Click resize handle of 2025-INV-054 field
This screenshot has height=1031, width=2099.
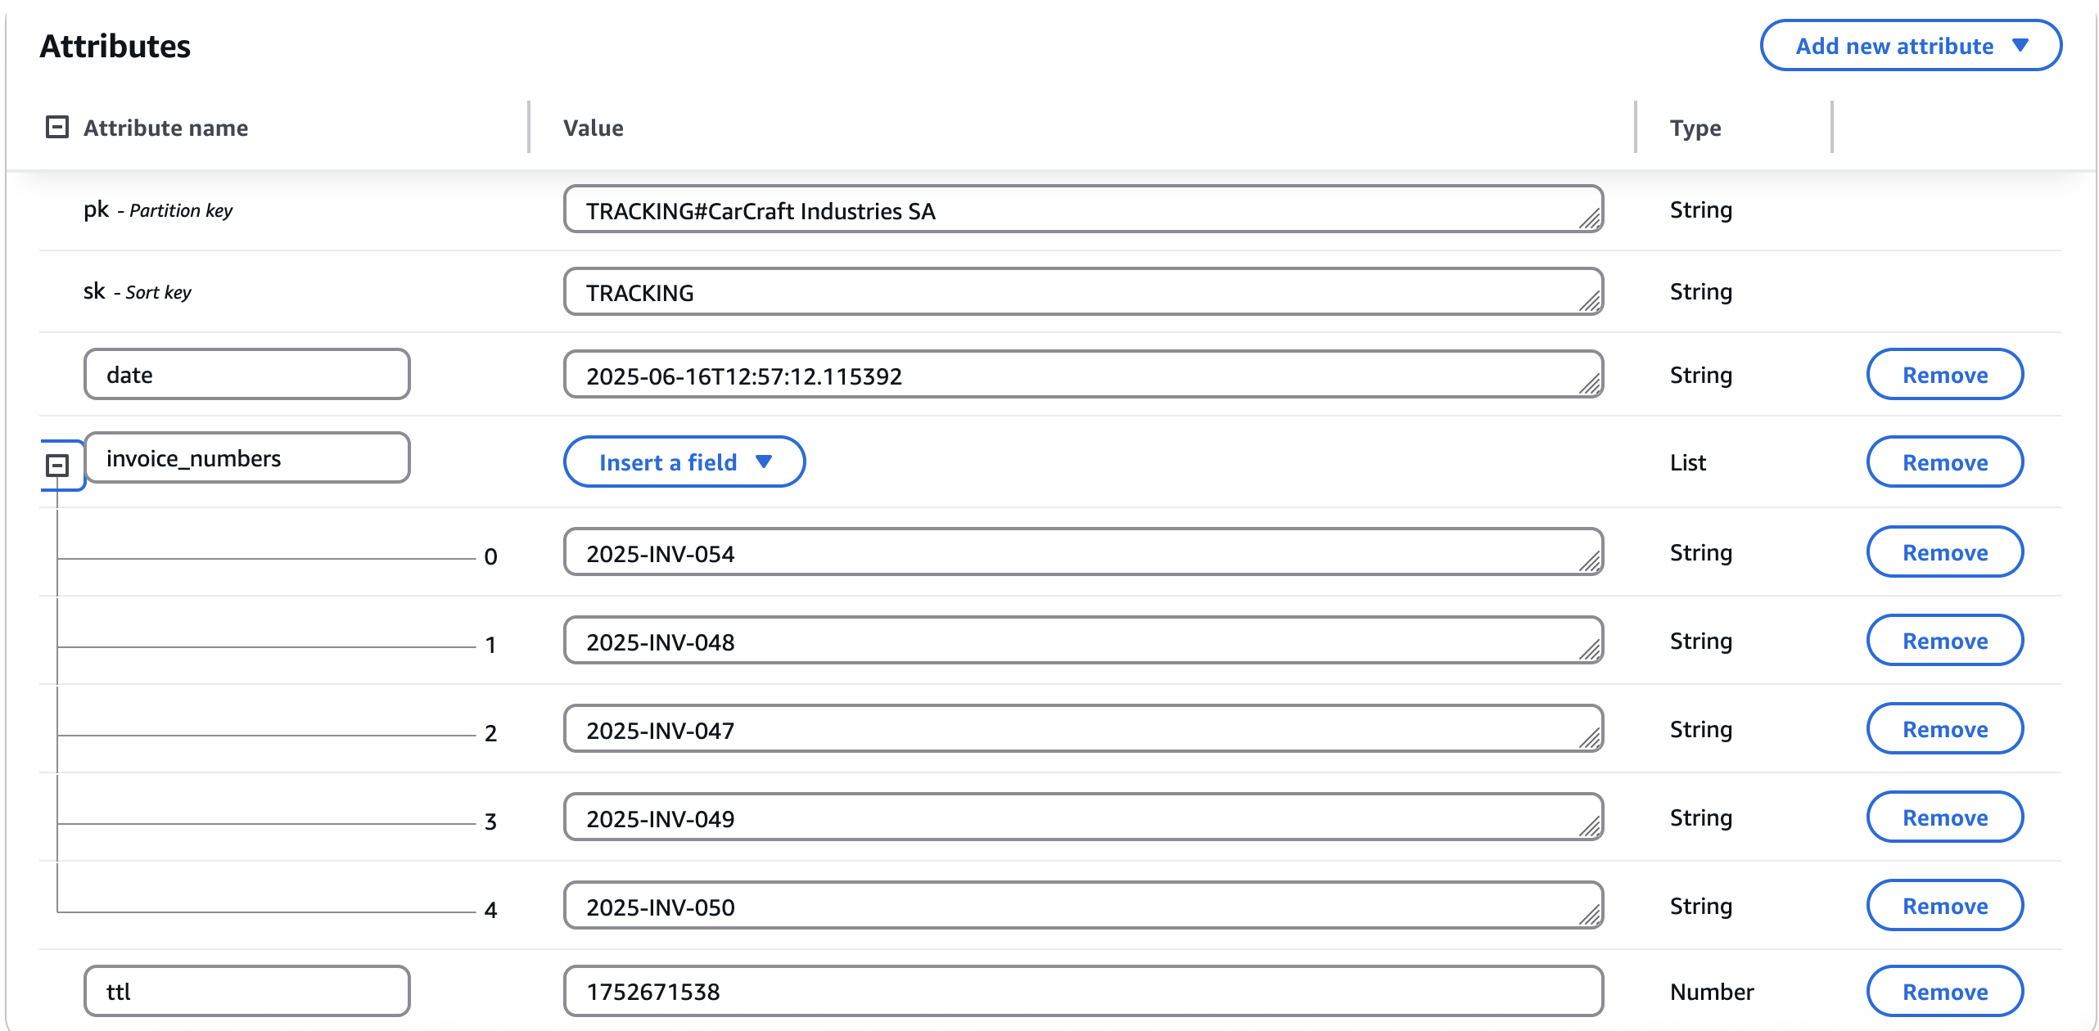coord(1590,561)
